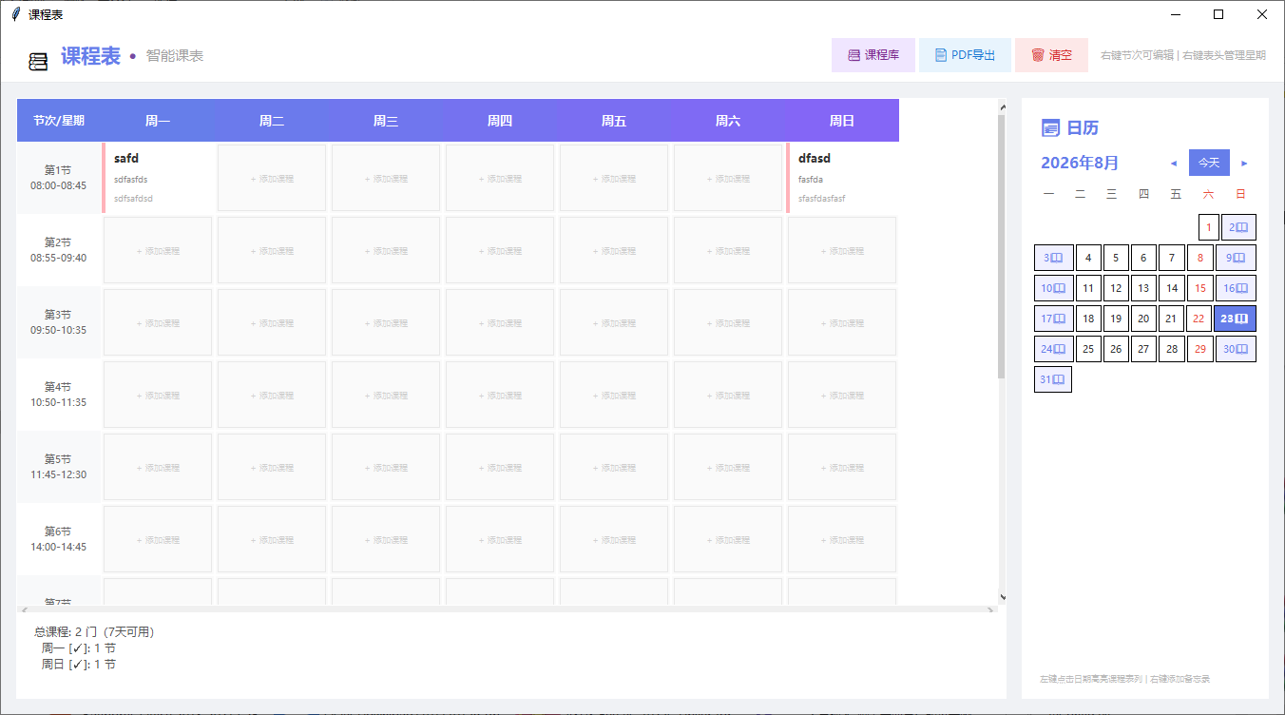Select the 周三 column header
This screenshot has height=715, width=1285.
point(386,121)
